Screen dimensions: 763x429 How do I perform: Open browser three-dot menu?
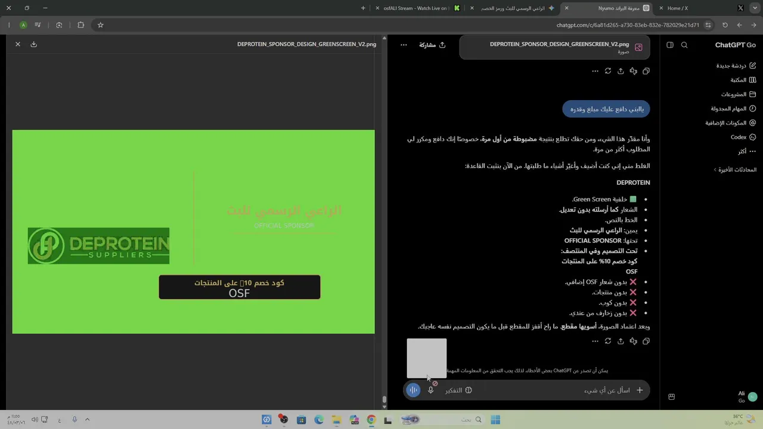pyautogui.click(x=8, y=25)
